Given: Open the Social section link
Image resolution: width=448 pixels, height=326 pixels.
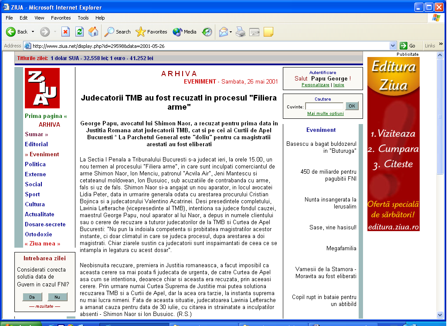Looking at the screenshot, I should click(x=34, y=184).
